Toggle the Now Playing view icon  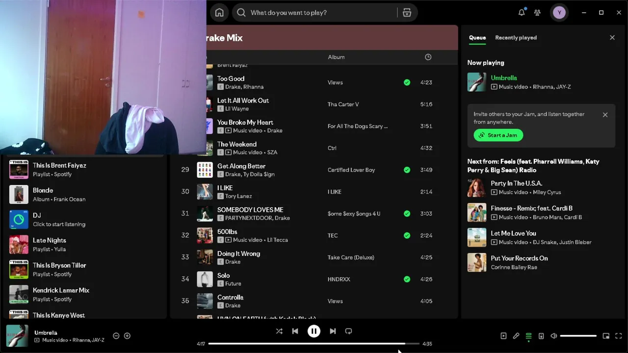click(503, 336)
